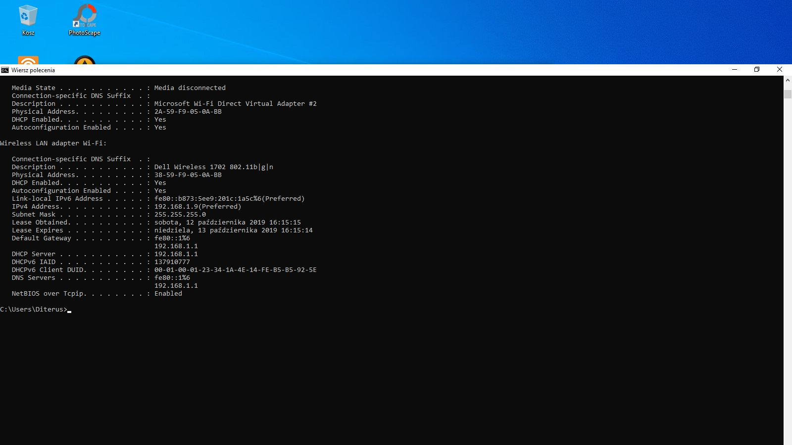This screenshot has height=445, width=792.
Task: Click the 'DNS Servers' label
Action: tap(34, 278)
